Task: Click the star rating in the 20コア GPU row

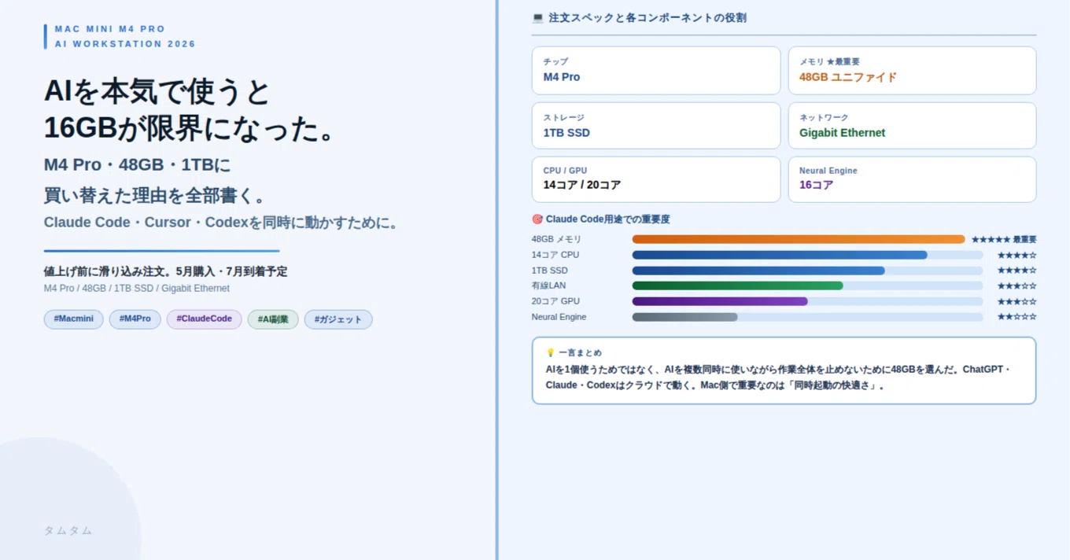Action: pos(1016,301)
